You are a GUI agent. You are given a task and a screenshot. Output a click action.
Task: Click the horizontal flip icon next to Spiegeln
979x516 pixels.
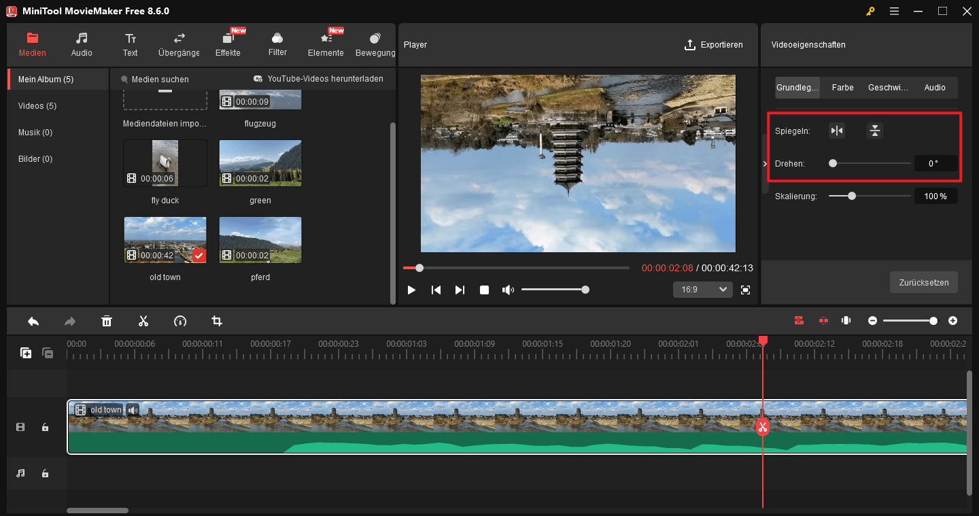[836, 131]
